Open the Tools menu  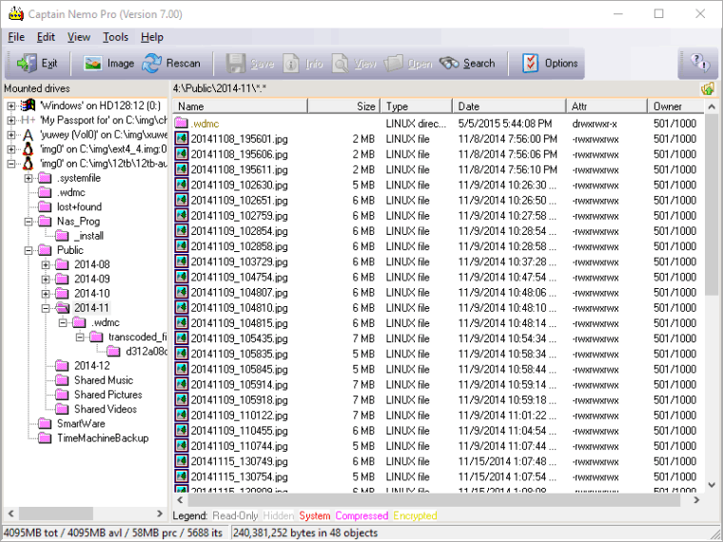pyautogui.click(x=115, y=37)
